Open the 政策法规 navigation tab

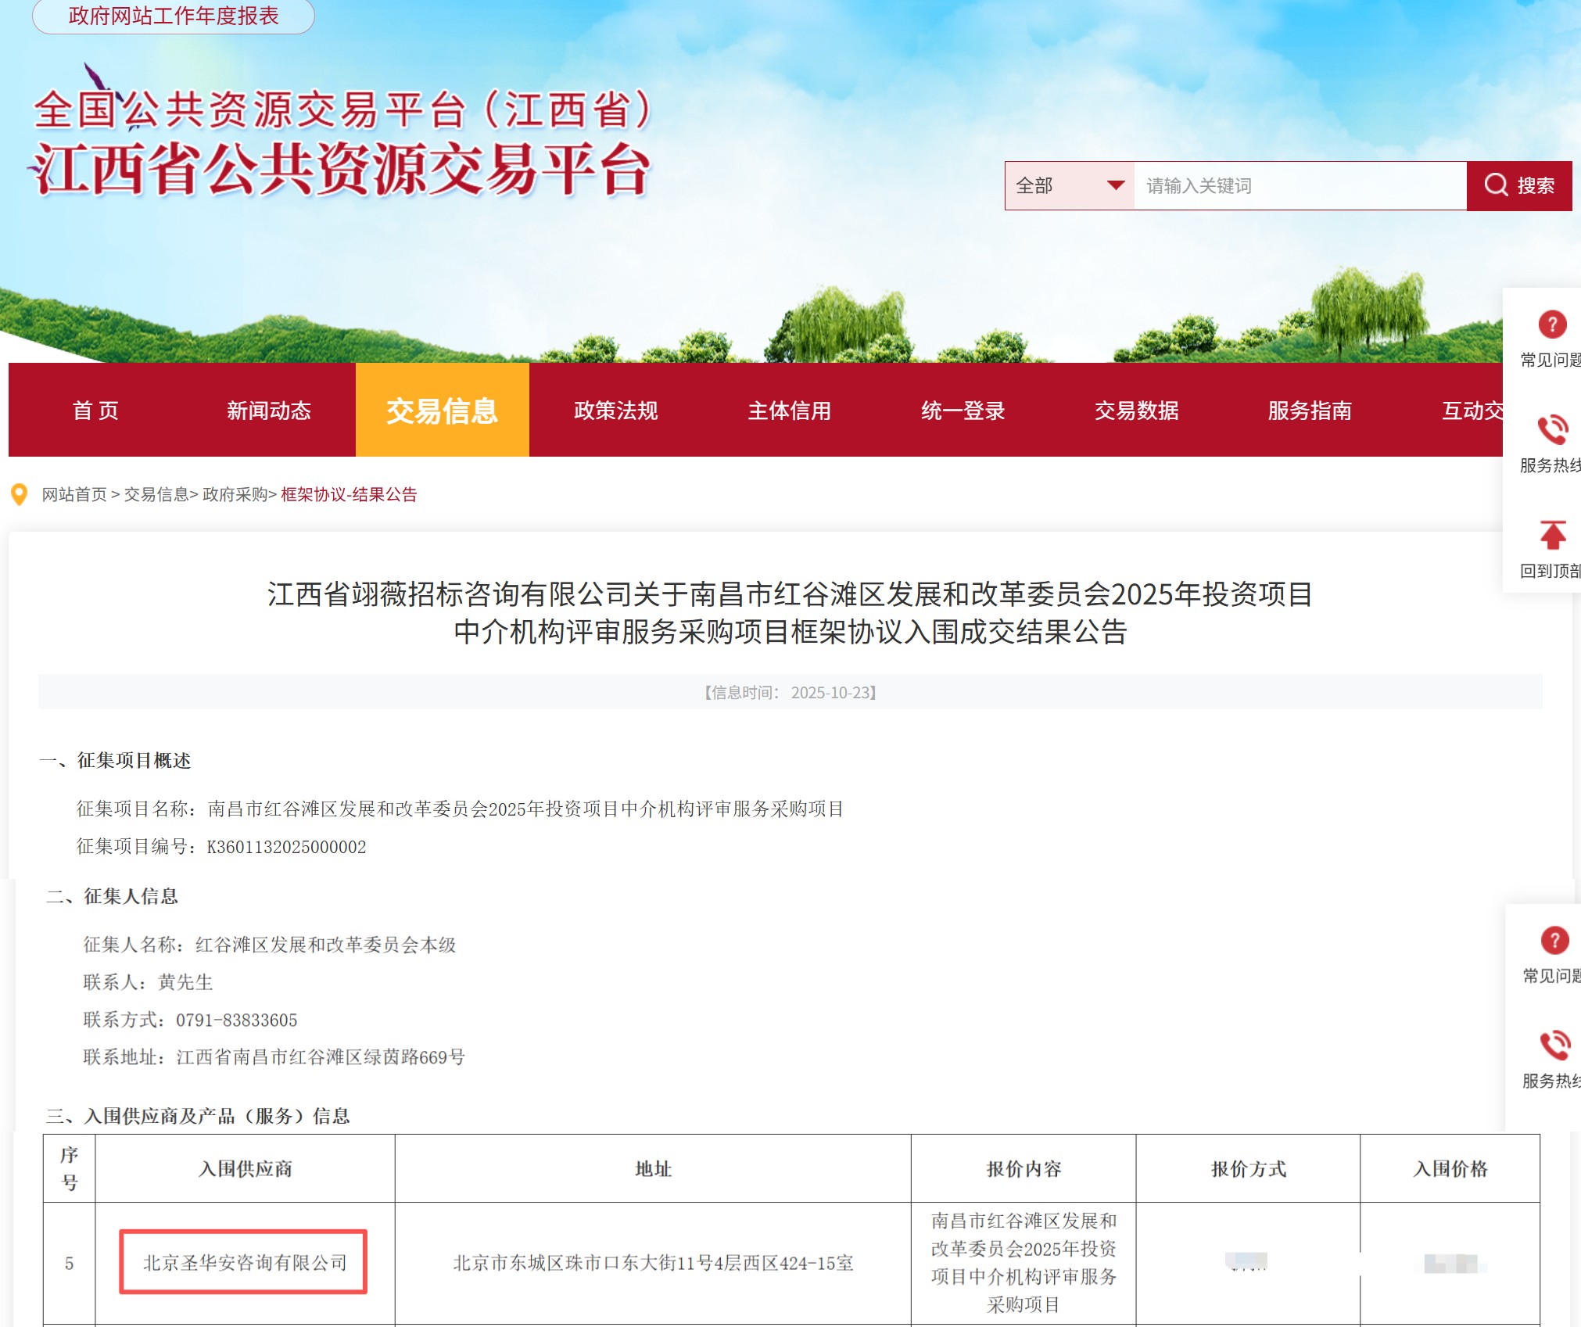pyautogui.click(x=615, y=411)
